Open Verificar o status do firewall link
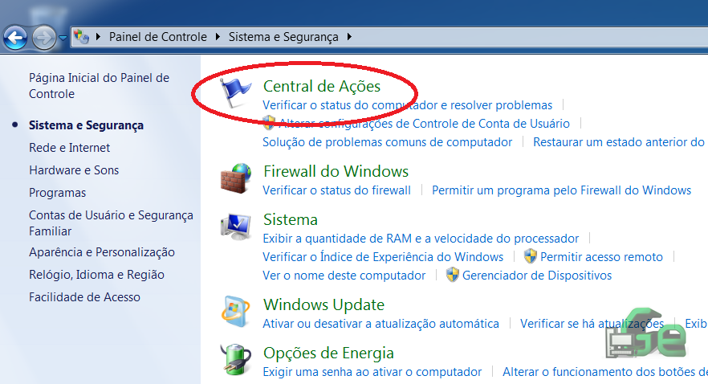 click(x=336, y=190)
